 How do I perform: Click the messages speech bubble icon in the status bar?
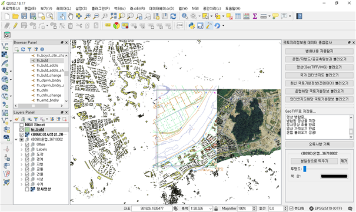click(350, 208)
